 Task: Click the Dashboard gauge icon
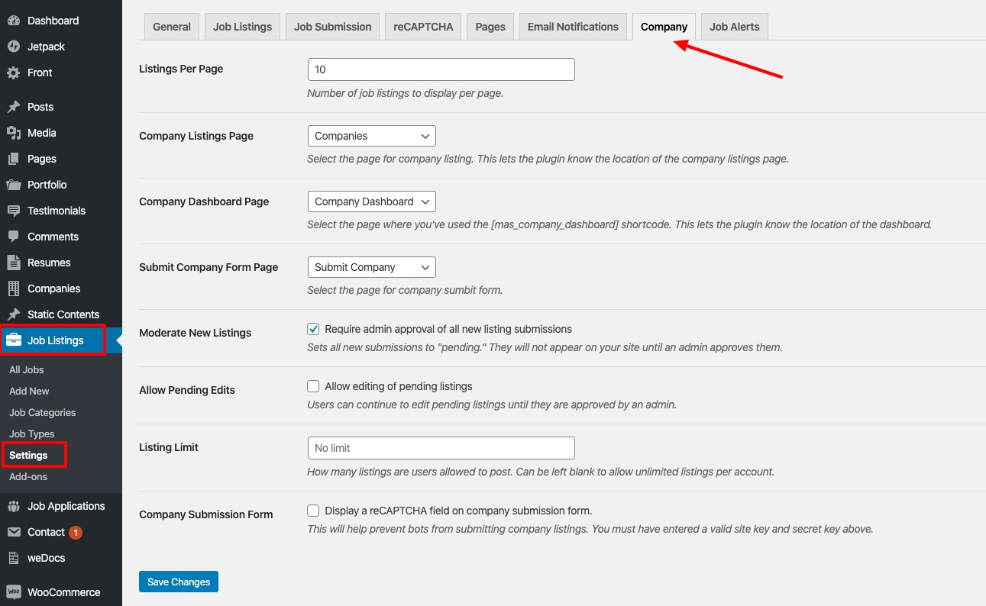tap(13, 21)
